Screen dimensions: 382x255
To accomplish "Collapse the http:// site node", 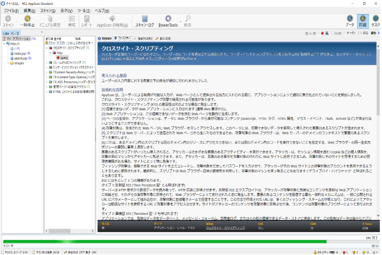I will point(4,44).
